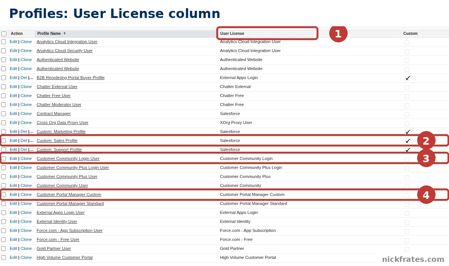Click Clone for Chatter Free User
The image size is (449, 266).
[26, 96]
